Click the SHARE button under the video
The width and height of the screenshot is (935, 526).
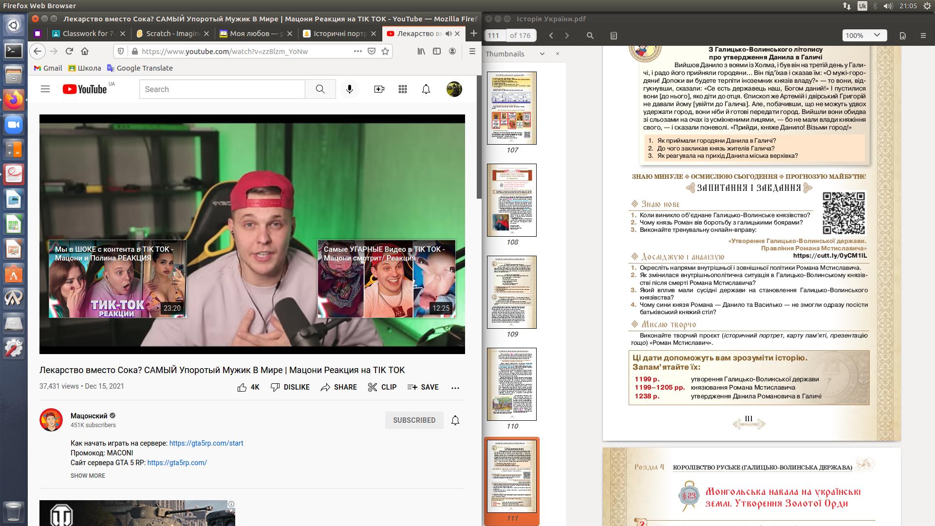pyautogui.click(x=339, y=387)
